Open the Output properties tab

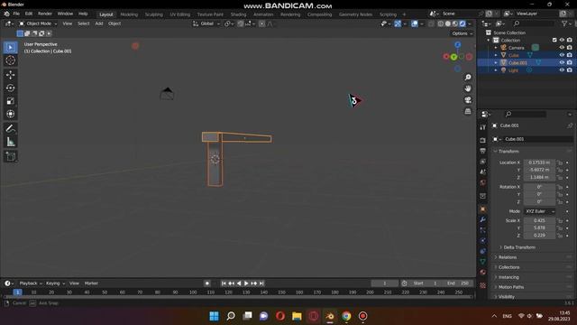click(483, 151)
